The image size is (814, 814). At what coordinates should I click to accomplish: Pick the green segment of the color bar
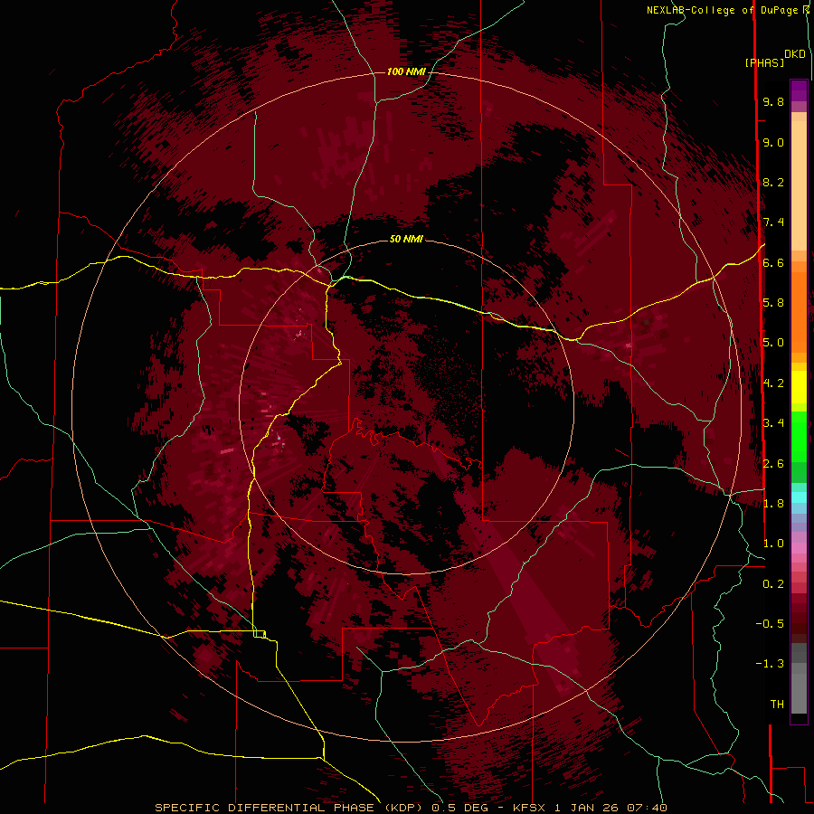(x=799, y=436)
